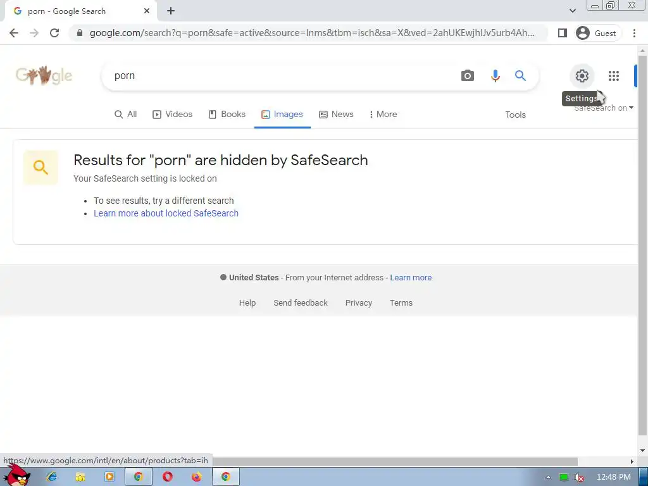This screenshot has height=486, width=648.
Task: Expand the tab search chevron
Action: (x=572, y=11)
